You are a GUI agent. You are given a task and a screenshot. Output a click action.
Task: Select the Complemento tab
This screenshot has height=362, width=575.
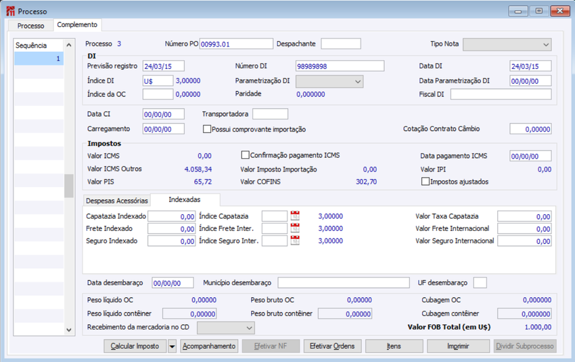click(77, 24)
